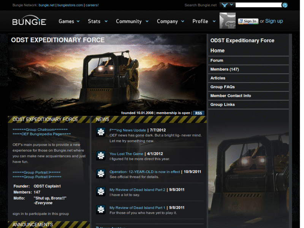This screenshot has width=304, height=228.
Task: Click icon beside You Lost The Game
Action: 101,156
